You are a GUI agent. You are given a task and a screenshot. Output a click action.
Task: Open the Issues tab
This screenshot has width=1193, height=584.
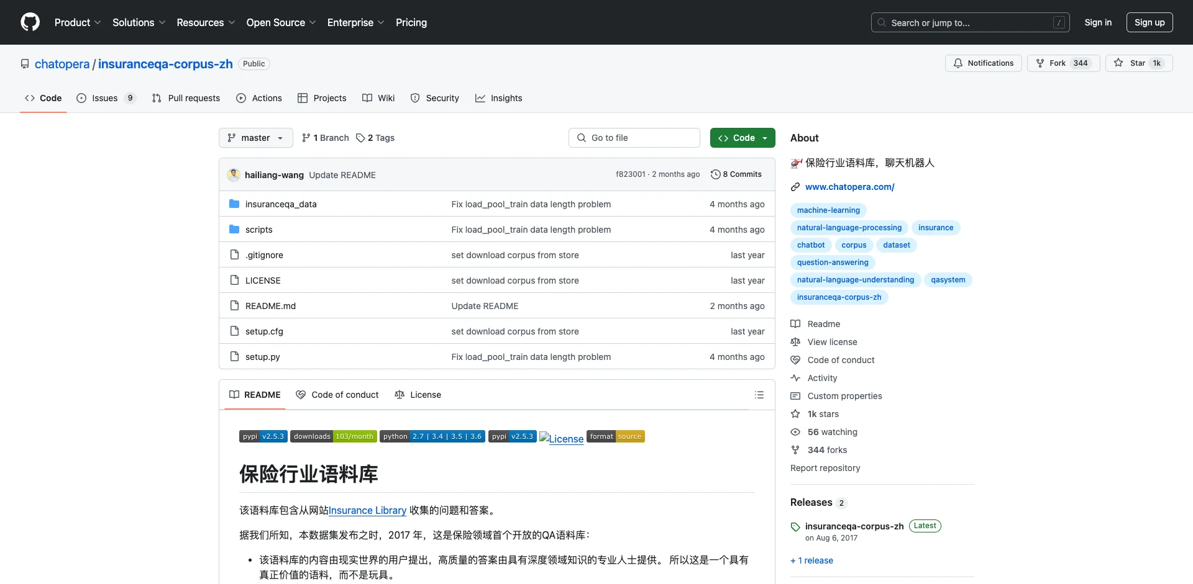106,98
